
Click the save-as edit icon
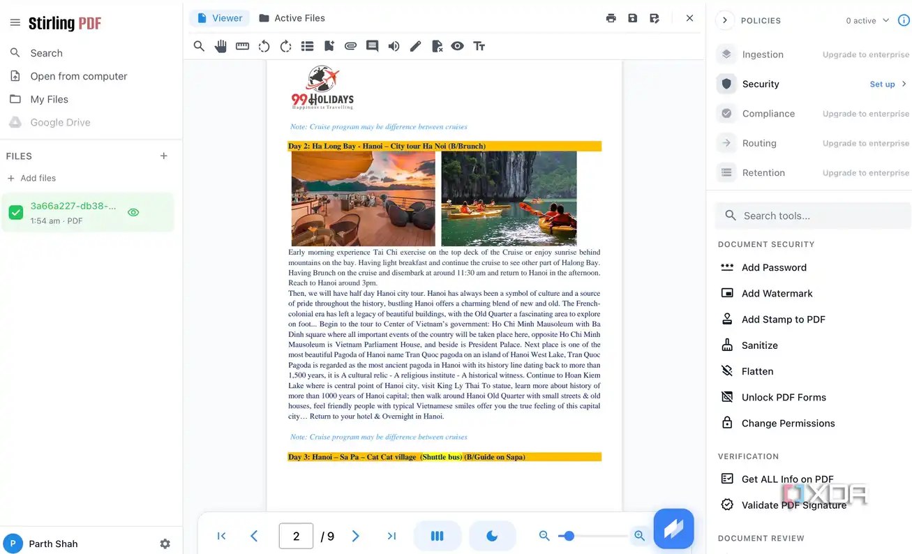pos(654,18)
